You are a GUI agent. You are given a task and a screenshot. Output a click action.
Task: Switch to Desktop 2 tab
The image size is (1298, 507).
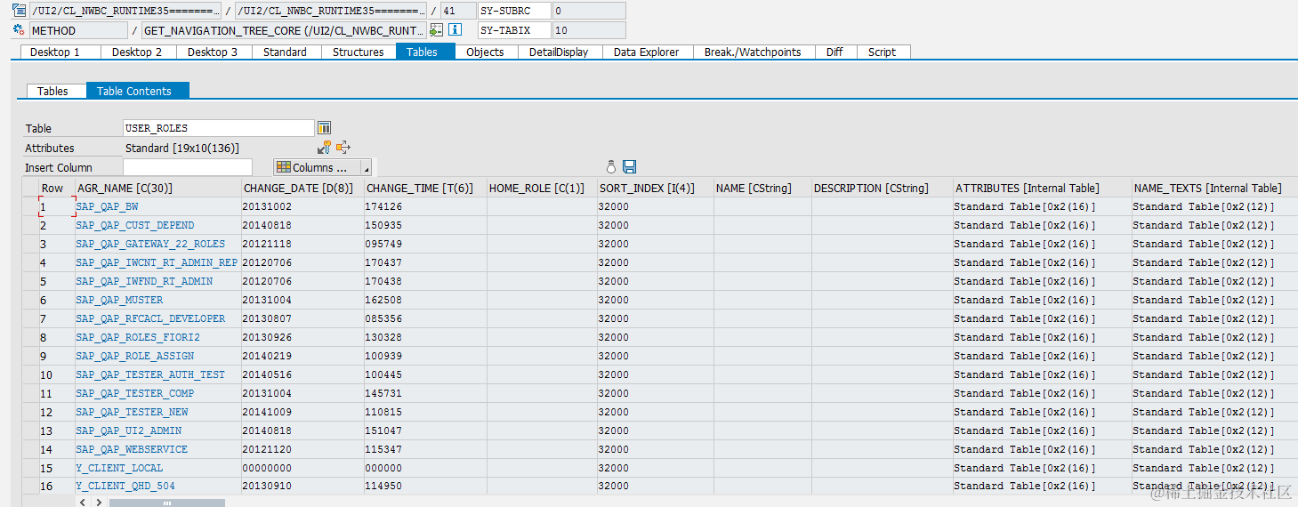tap(137, 52)
